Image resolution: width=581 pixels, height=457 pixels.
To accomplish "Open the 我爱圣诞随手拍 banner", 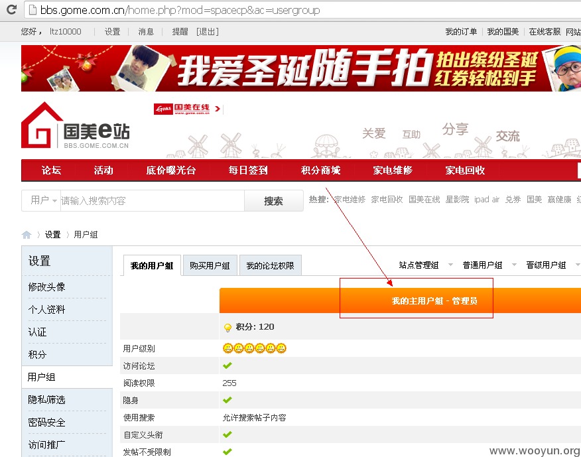I will [x=301, y=68].
